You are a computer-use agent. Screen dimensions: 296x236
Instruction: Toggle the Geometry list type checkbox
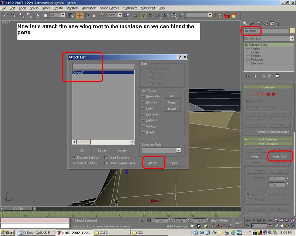pos(143,96)
